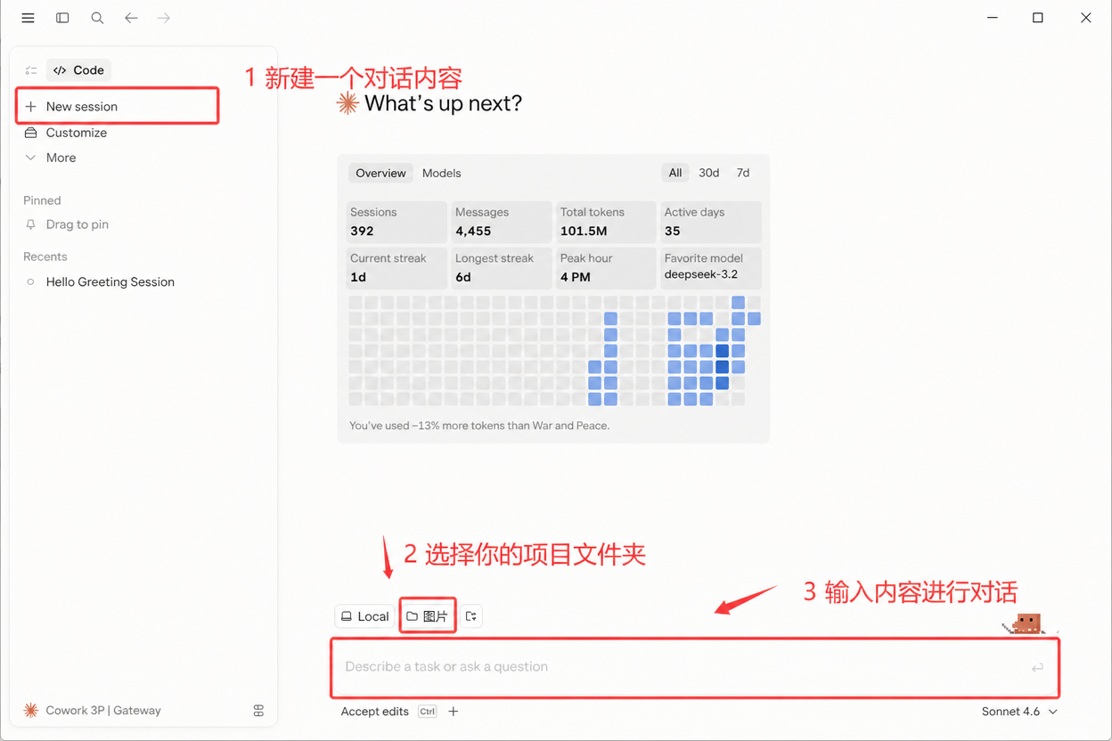Image resolution: width=1112 pixels, height=741 pixels.
Task: Toggle the sidebar panel icon
Action: click(x=62, y=18)
